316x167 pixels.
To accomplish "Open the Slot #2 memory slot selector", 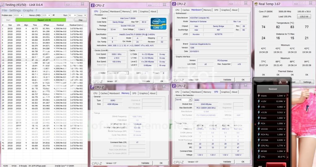I will [x=182, y=100].
